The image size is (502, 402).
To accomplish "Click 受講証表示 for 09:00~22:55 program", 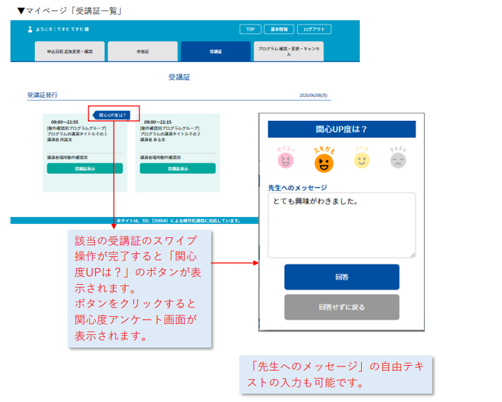I will (85, 168).
